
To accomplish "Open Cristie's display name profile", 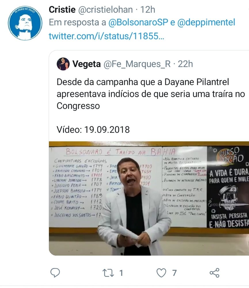I will (x=62, y=10).
